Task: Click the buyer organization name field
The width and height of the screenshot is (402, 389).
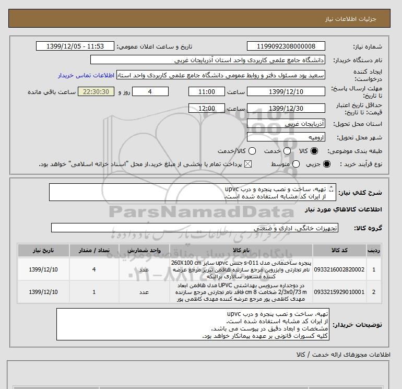Action: point(208,60)
